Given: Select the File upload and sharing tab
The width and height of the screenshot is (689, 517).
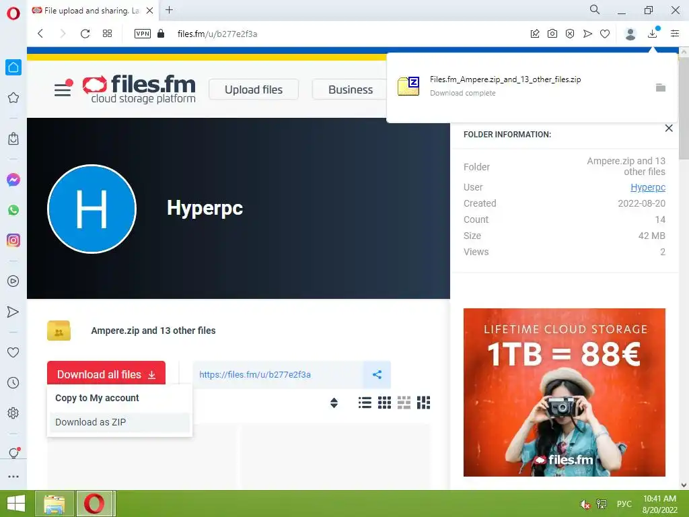Looking at the screenshot, I should pyautogui.click(x=92, y=11).
